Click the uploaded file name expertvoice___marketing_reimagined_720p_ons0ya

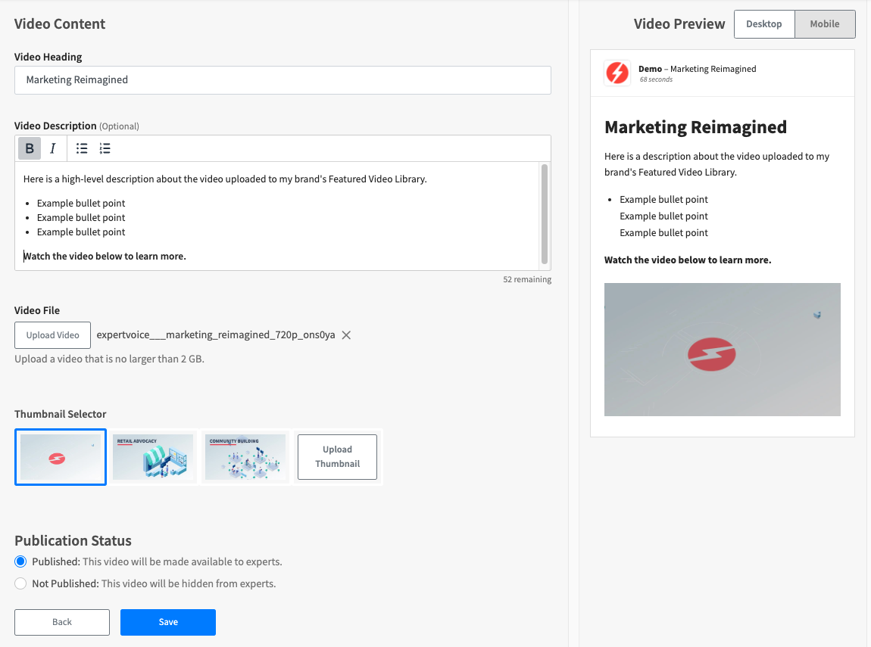[x=216, y=334]
